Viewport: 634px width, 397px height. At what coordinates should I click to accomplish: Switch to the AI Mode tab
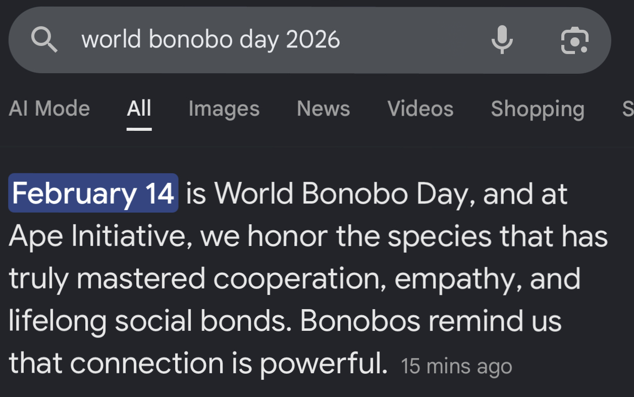tap(49, 109)
